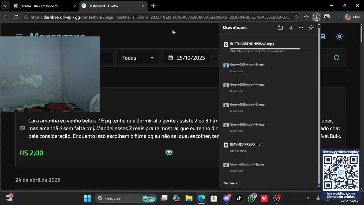Reload the current page
The width and height of the screenshot is (364, 205).
coord(16,17)
